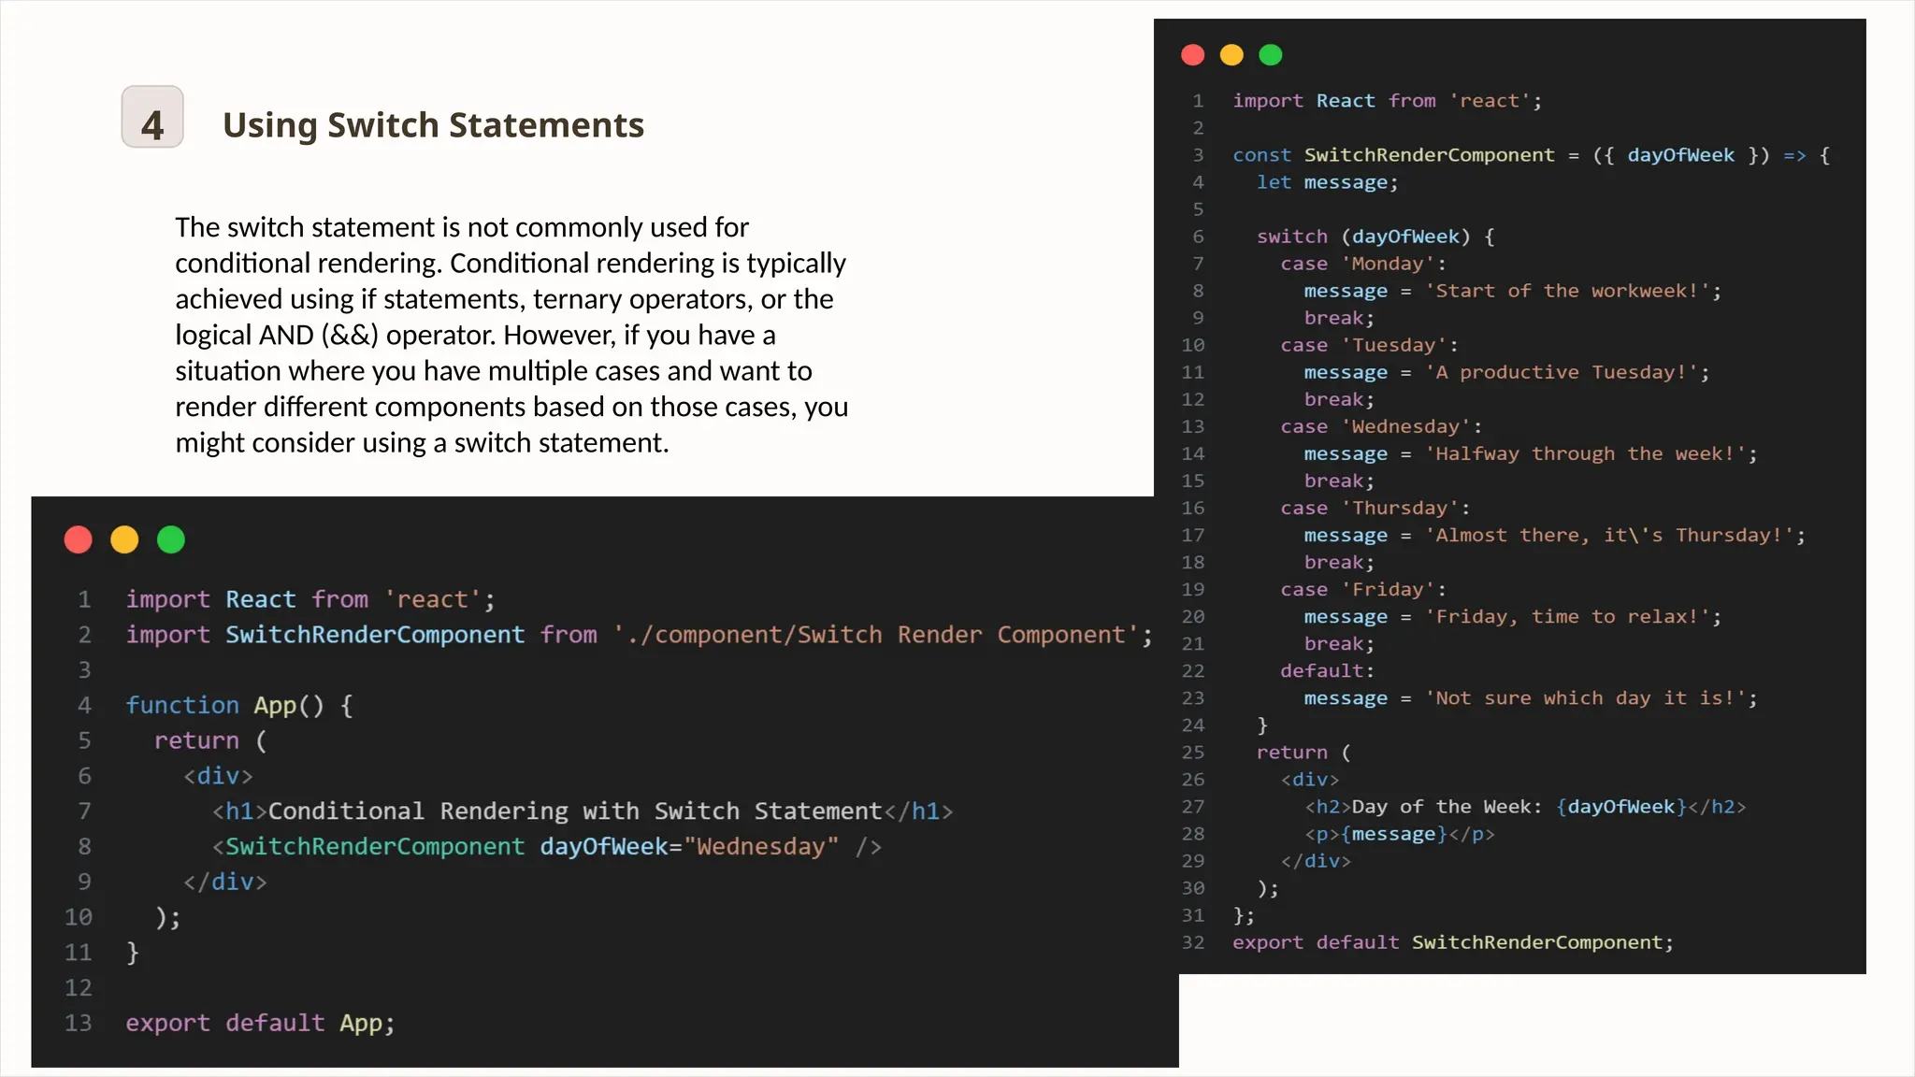The width and height of the screenshot is (1915, 1077).
Task: Click yellow dot in bottom-left code window
Action: 124,539
